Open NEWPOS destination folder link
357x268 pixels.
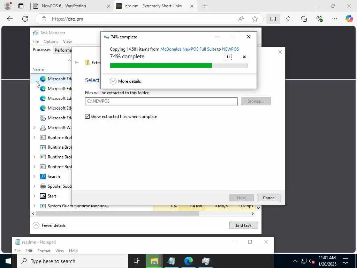coord(230,49)
